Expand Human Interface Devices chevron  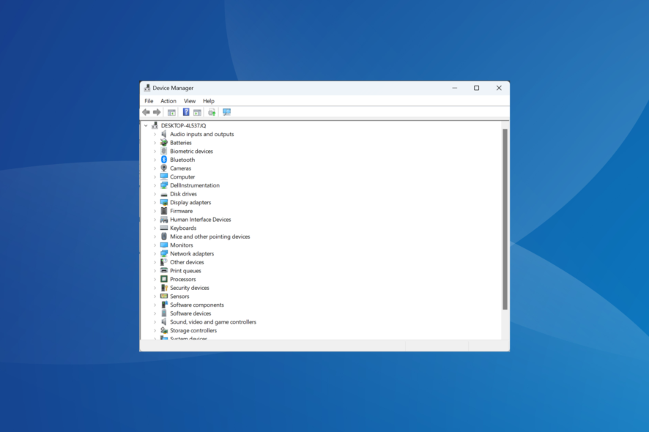pos(155,220)
